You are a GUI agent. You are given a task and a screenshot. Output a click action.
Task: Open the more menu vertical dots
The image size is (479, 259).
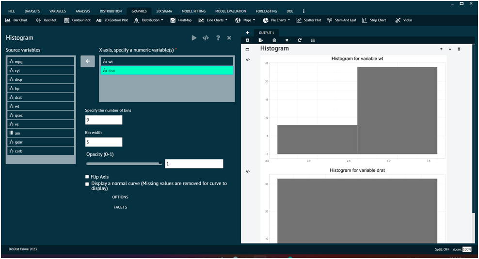click(x=303, y=11)
